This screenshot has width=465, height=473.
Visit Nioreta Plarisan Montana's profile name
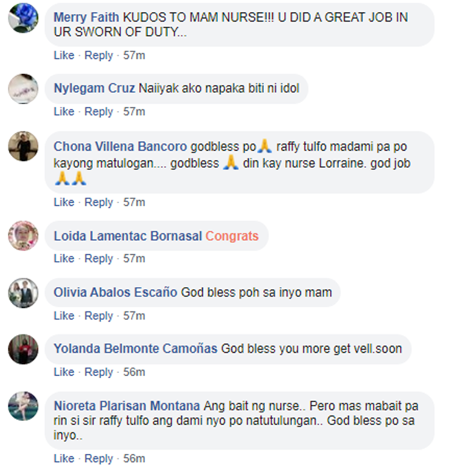point(126,406)
